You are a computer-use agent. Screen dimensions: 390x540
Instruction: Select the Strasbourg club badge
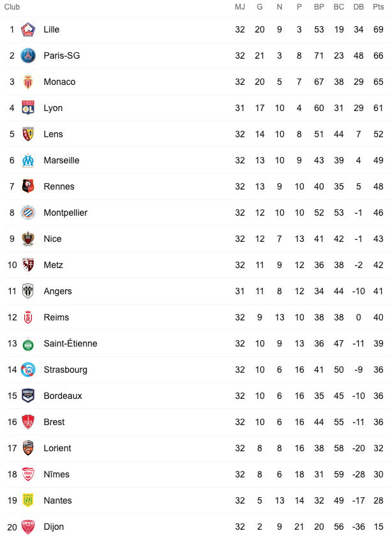(28, 370)
